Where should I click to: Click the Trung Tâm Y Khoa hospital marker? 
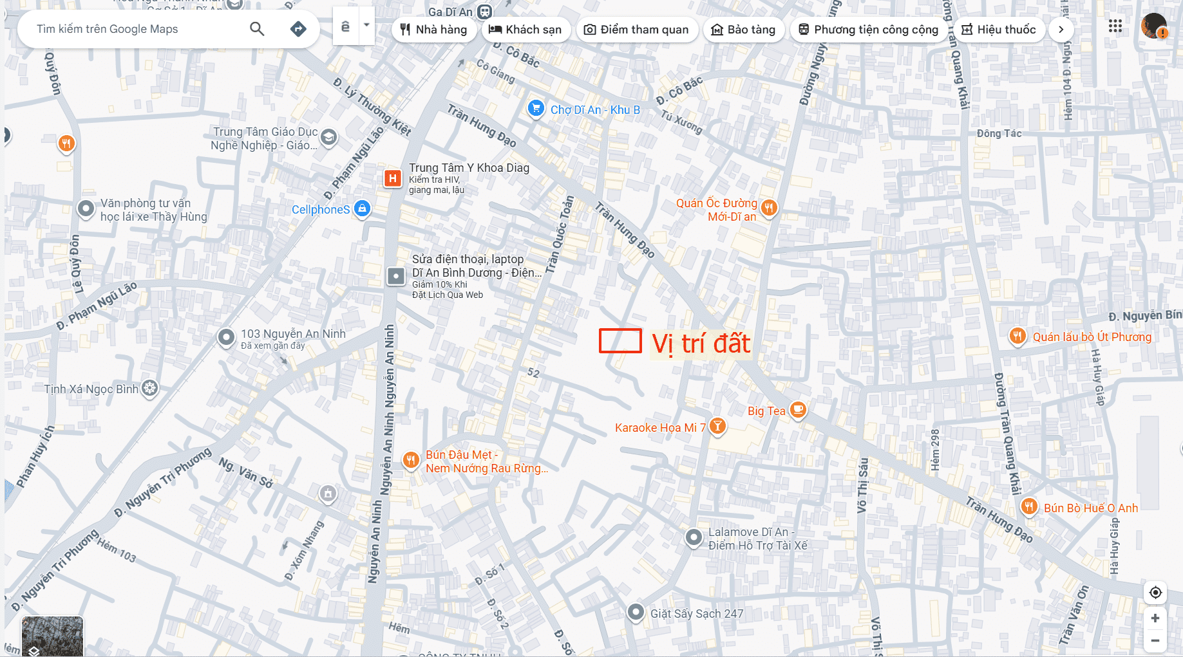coord(393,178)
